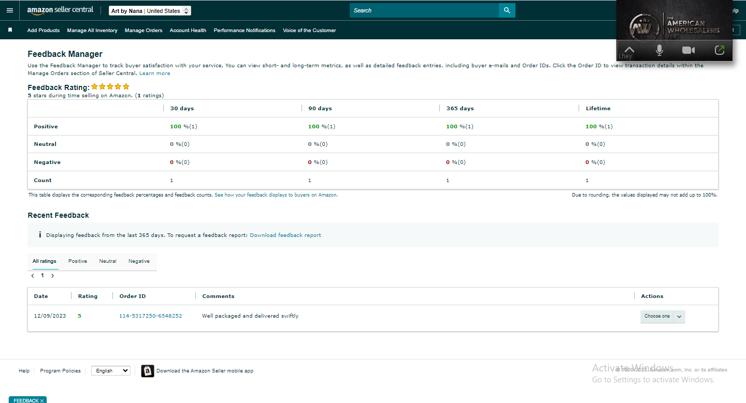746x403 pixels.
Task: Click the search magnifier button
Action: (x=507, y=10)
